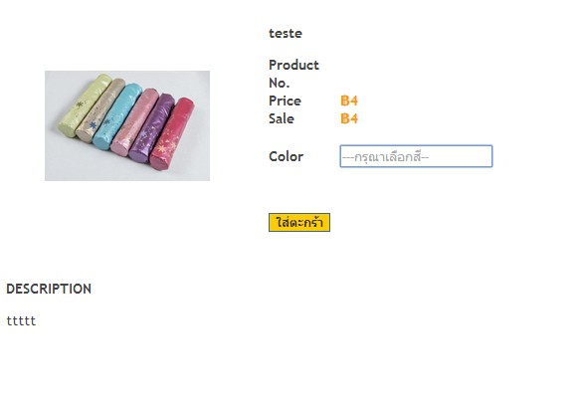Pick the sky blue roll in photo
The height and width of the screenshot is (402, 576).
point(116,116)
